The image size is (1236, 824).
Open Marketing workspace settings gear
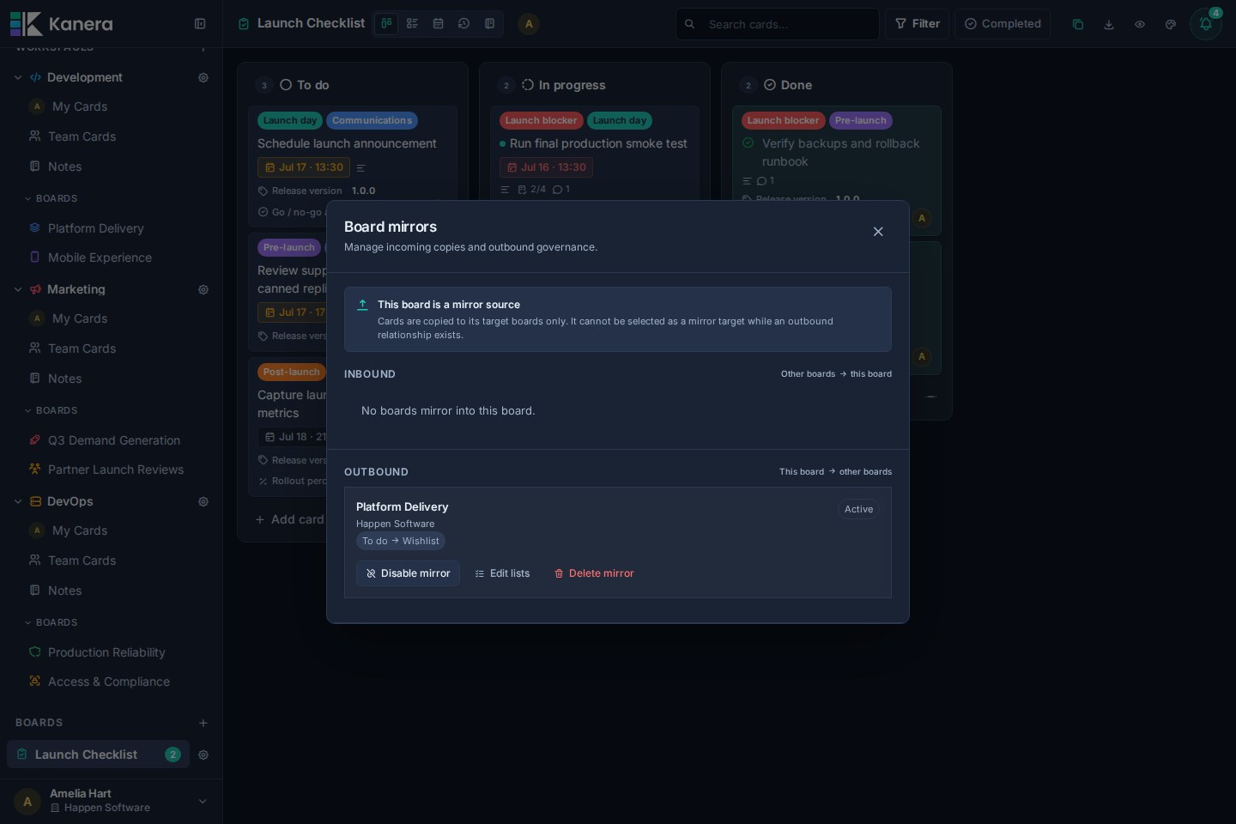[x=203, y=289]
